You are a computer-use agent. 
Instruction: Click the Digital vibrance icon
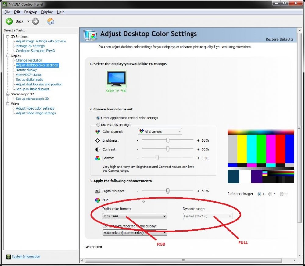click(98, 191)
